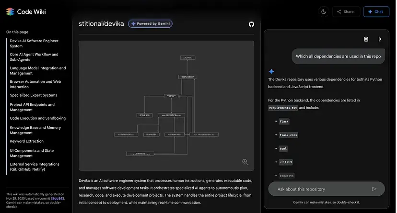Go to Devika AI Software Engineer System
This screenshot has height=213, width=397.
pyautogui.click(x=34, y=44)
